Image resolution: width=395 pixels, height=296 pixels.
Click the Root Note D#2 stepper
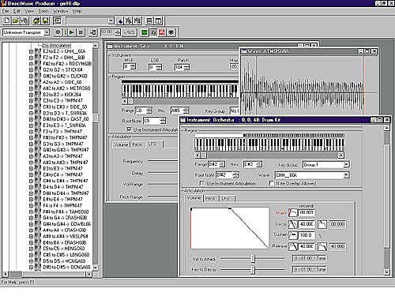pos(235,175)
